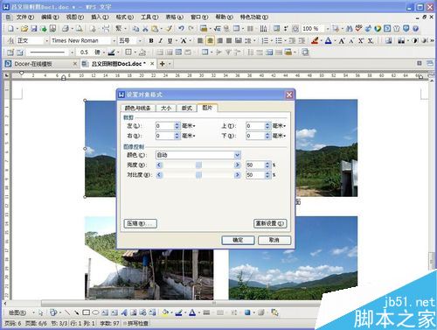437x330 pixels.
Task: Click the Redo arrow icon
Action: pos(191,28)
